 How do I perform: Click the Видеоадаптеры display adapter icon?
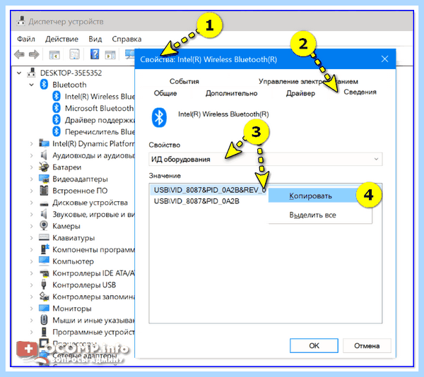pyautogui.click(x=44, y=179)
